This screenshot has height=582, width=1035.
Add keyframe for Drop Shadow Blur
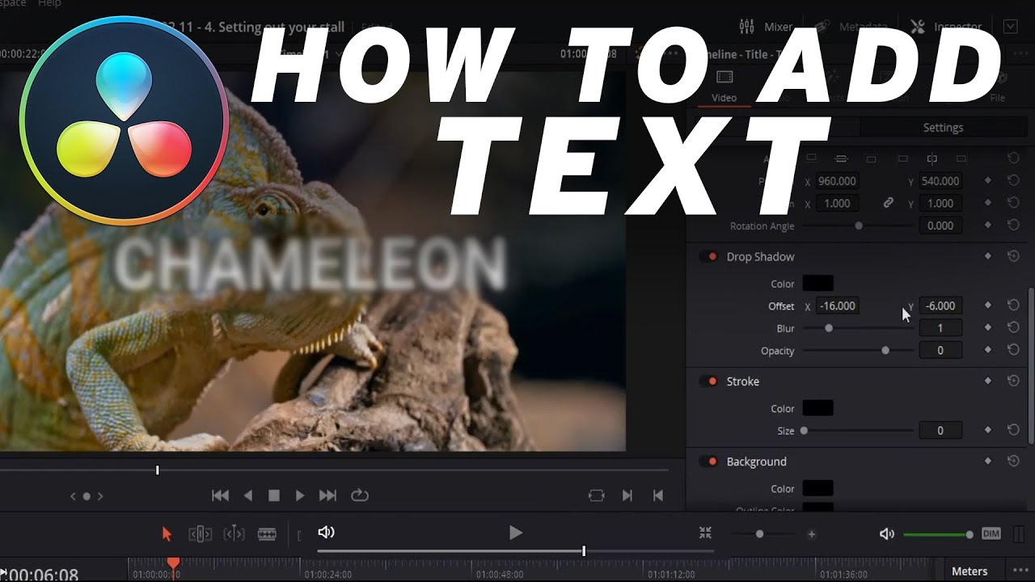987,327
